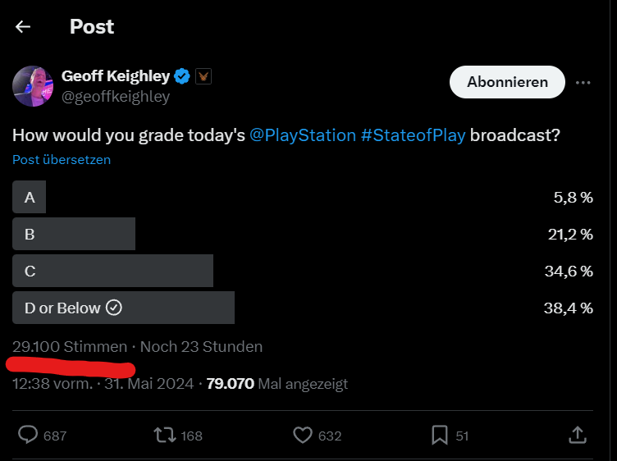Open the @PlayStation mention link
617x461 pixels.
[303, 135]
